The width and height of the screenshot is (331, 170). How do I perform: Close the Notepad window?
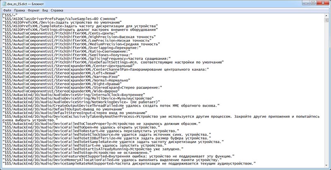tap(322, 3)
